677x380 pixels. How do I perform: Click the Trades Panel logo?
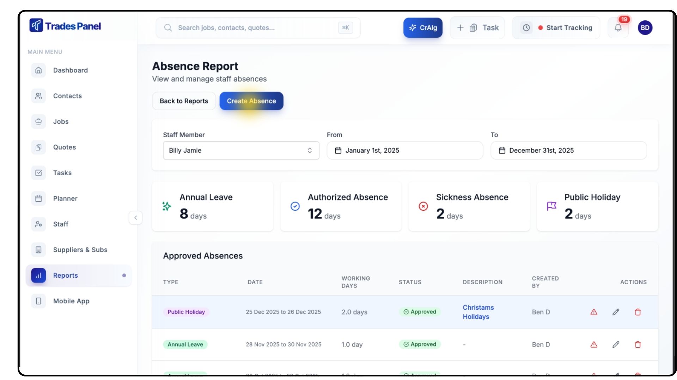66,26
